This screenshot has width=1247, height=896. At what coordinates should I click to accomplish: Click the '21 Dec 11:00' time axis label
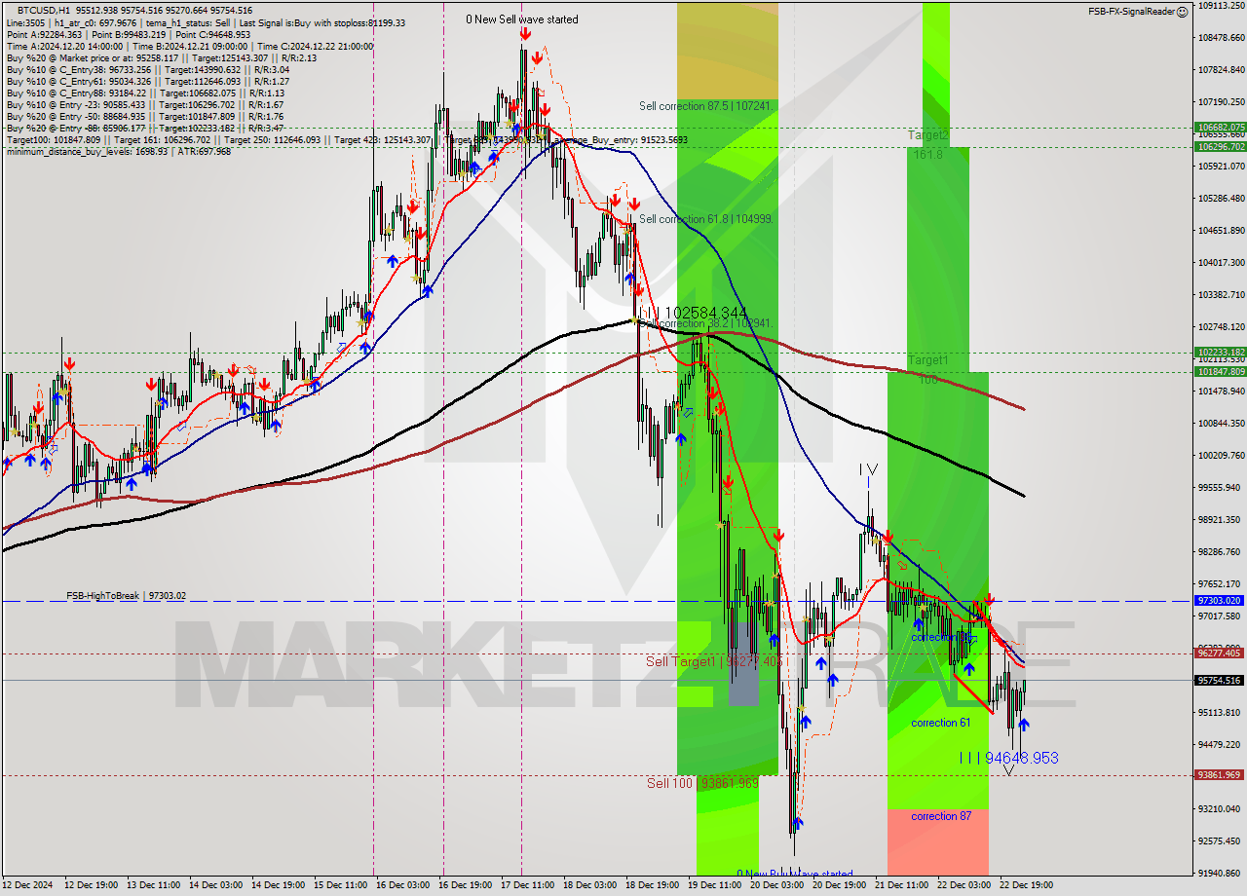point(901,885)
